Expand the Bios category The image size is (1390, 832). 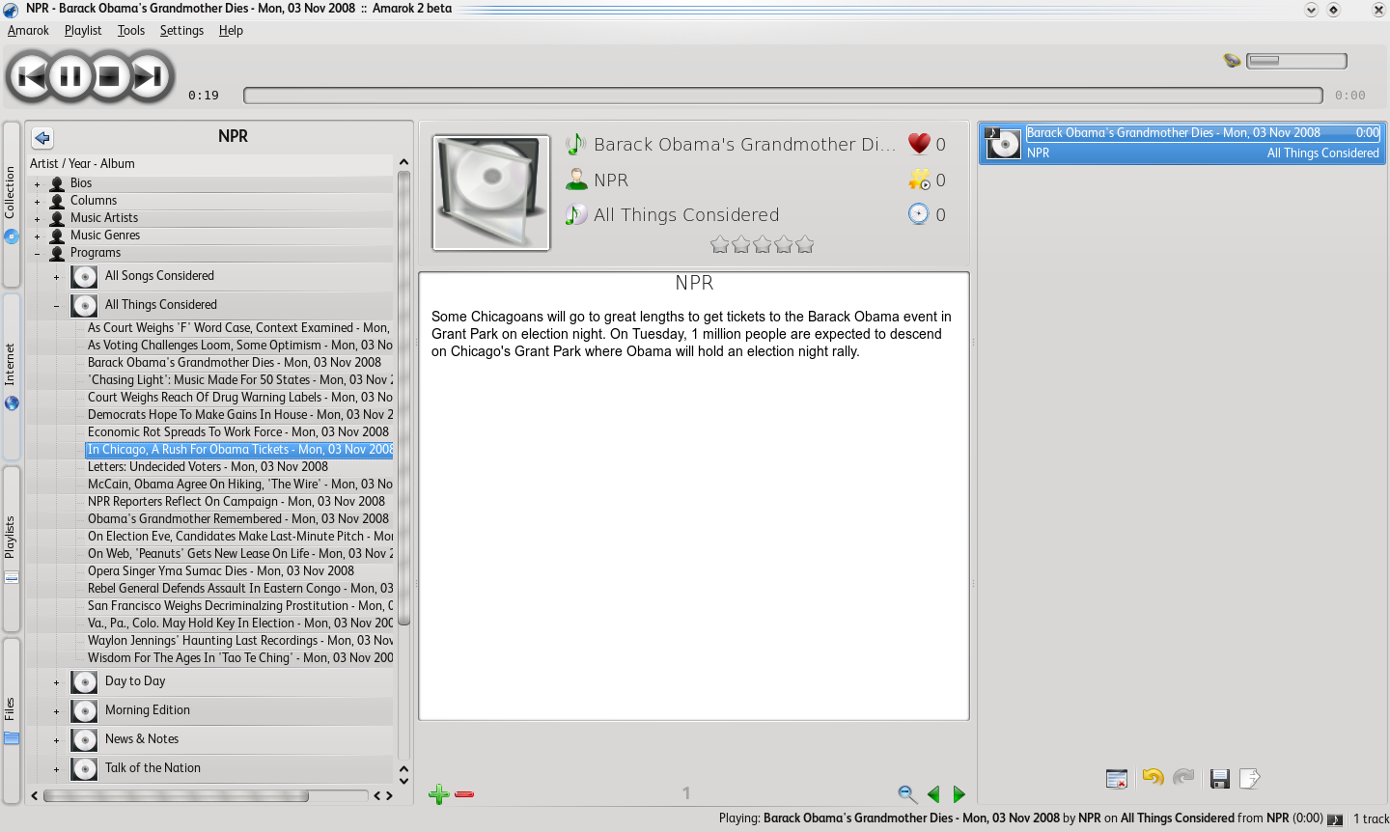(x=37, y=183)
